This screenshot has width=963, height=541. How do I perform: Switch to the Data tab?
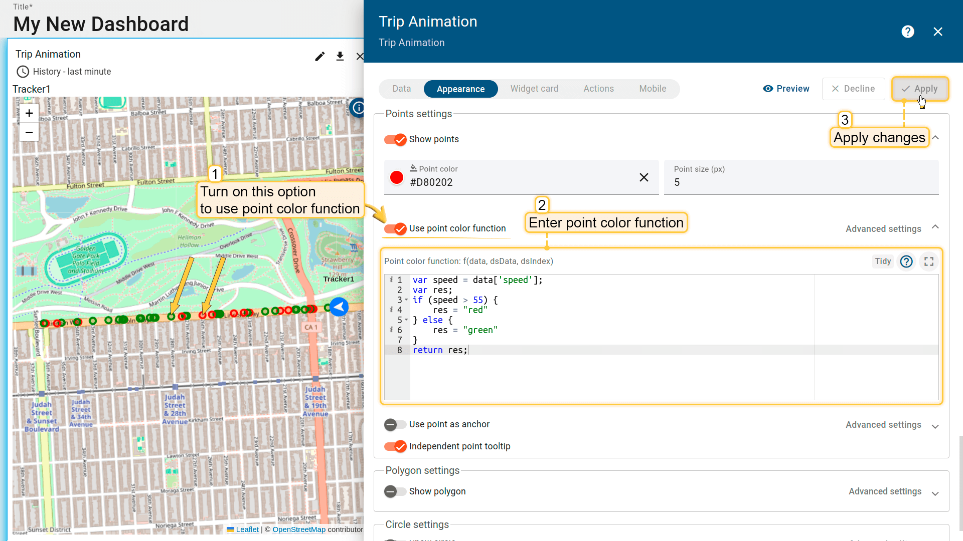pos(402,89)
